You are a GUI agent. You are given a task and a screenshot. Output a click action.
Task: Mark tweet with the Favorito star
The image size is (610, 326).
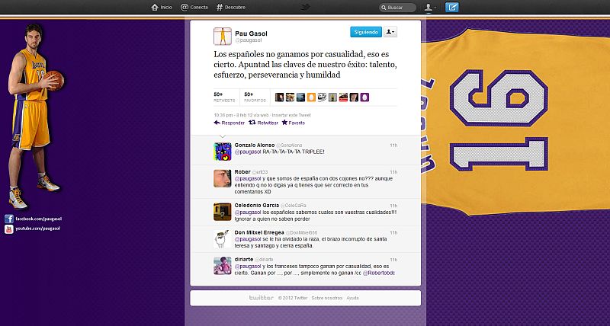294,123
